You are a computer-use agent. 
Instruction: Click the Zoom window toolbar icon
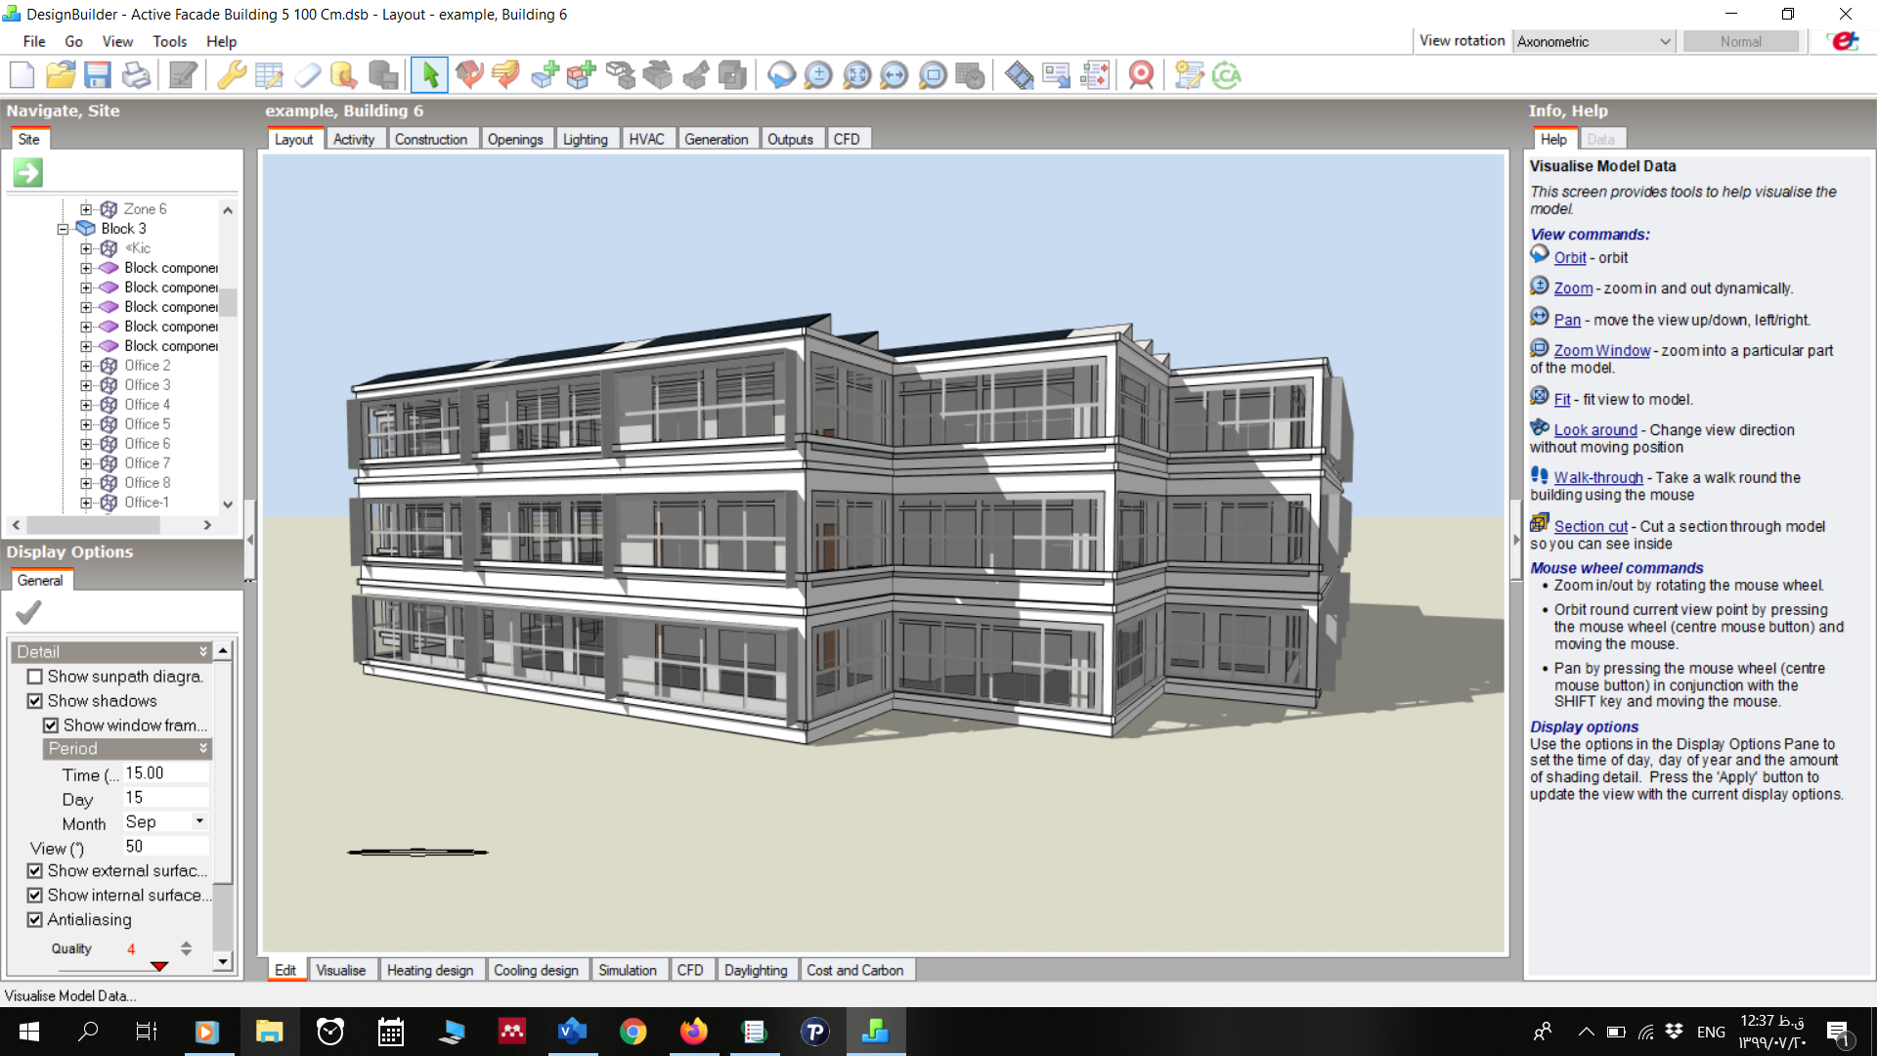coord(933,75)
